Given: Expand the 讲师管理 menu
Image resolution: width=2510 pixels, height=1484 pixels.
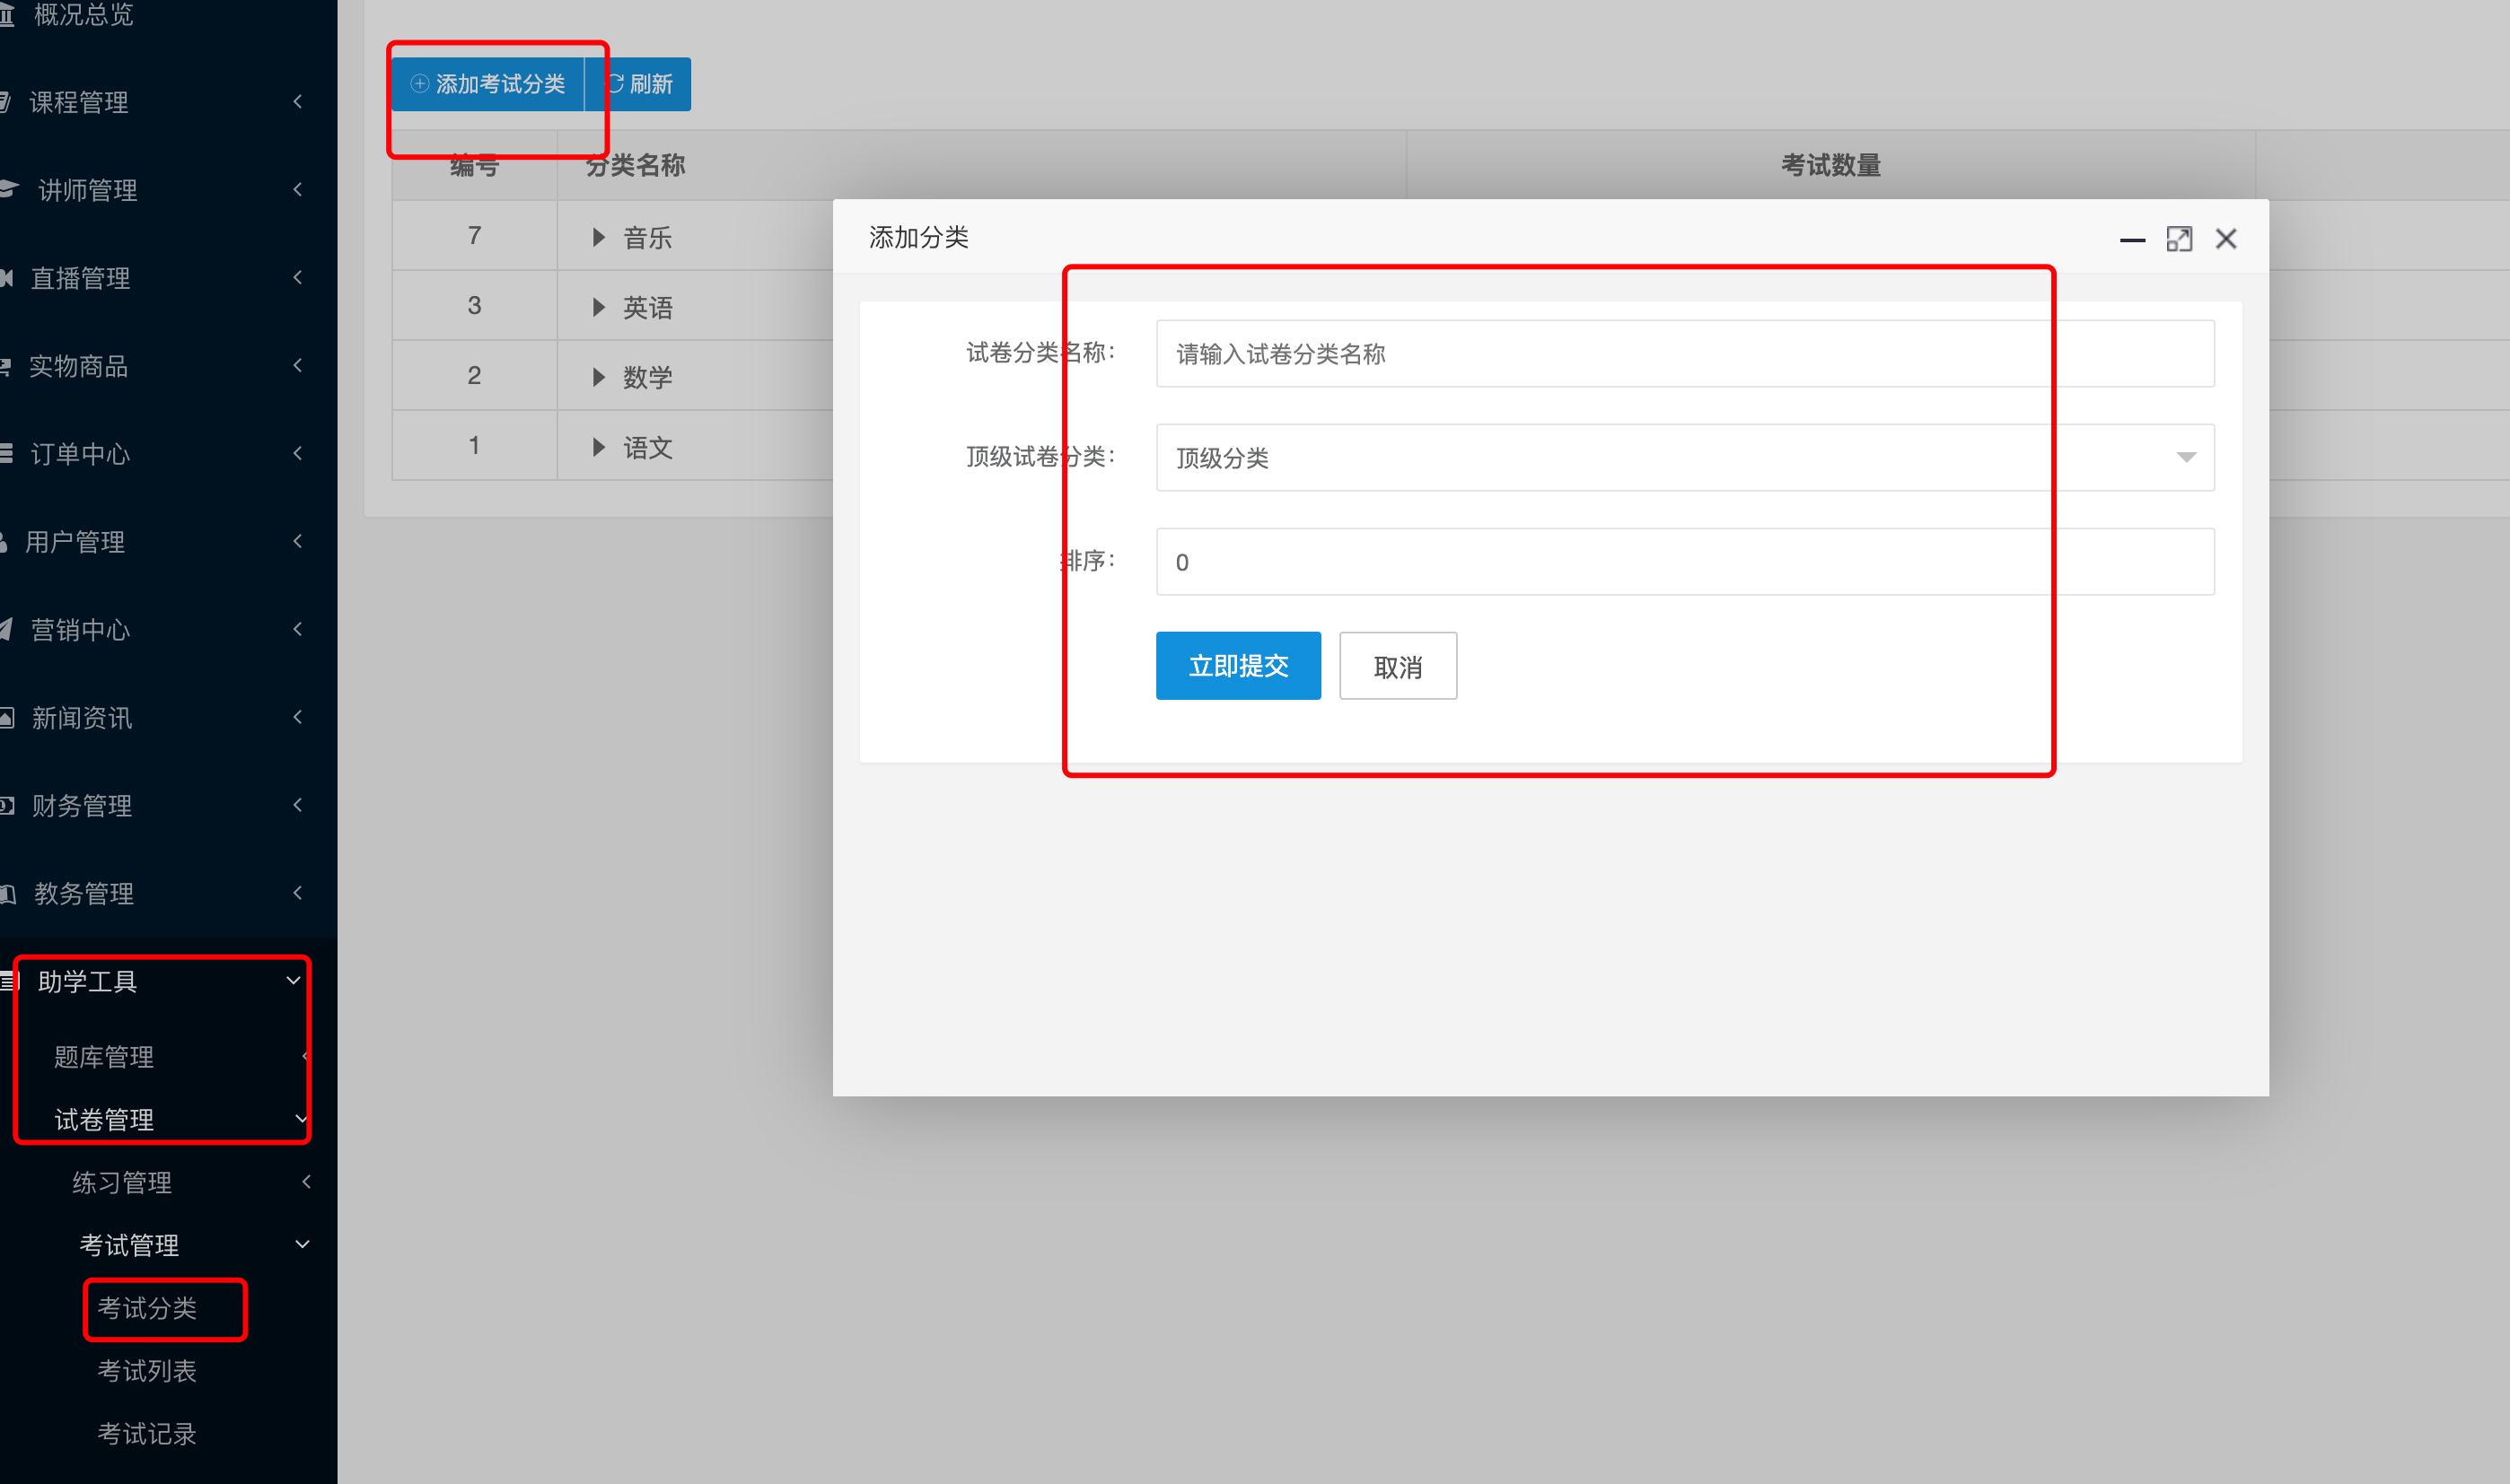Looking at the screenshot, I should [168, 190].
